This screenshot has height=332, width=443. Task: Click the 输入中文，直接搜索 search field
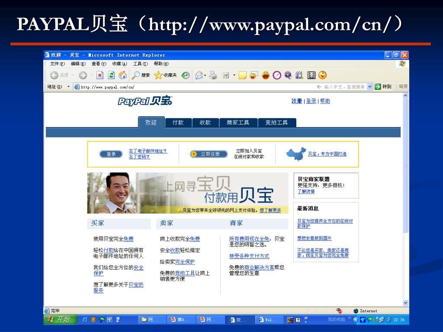click(344, 87)
